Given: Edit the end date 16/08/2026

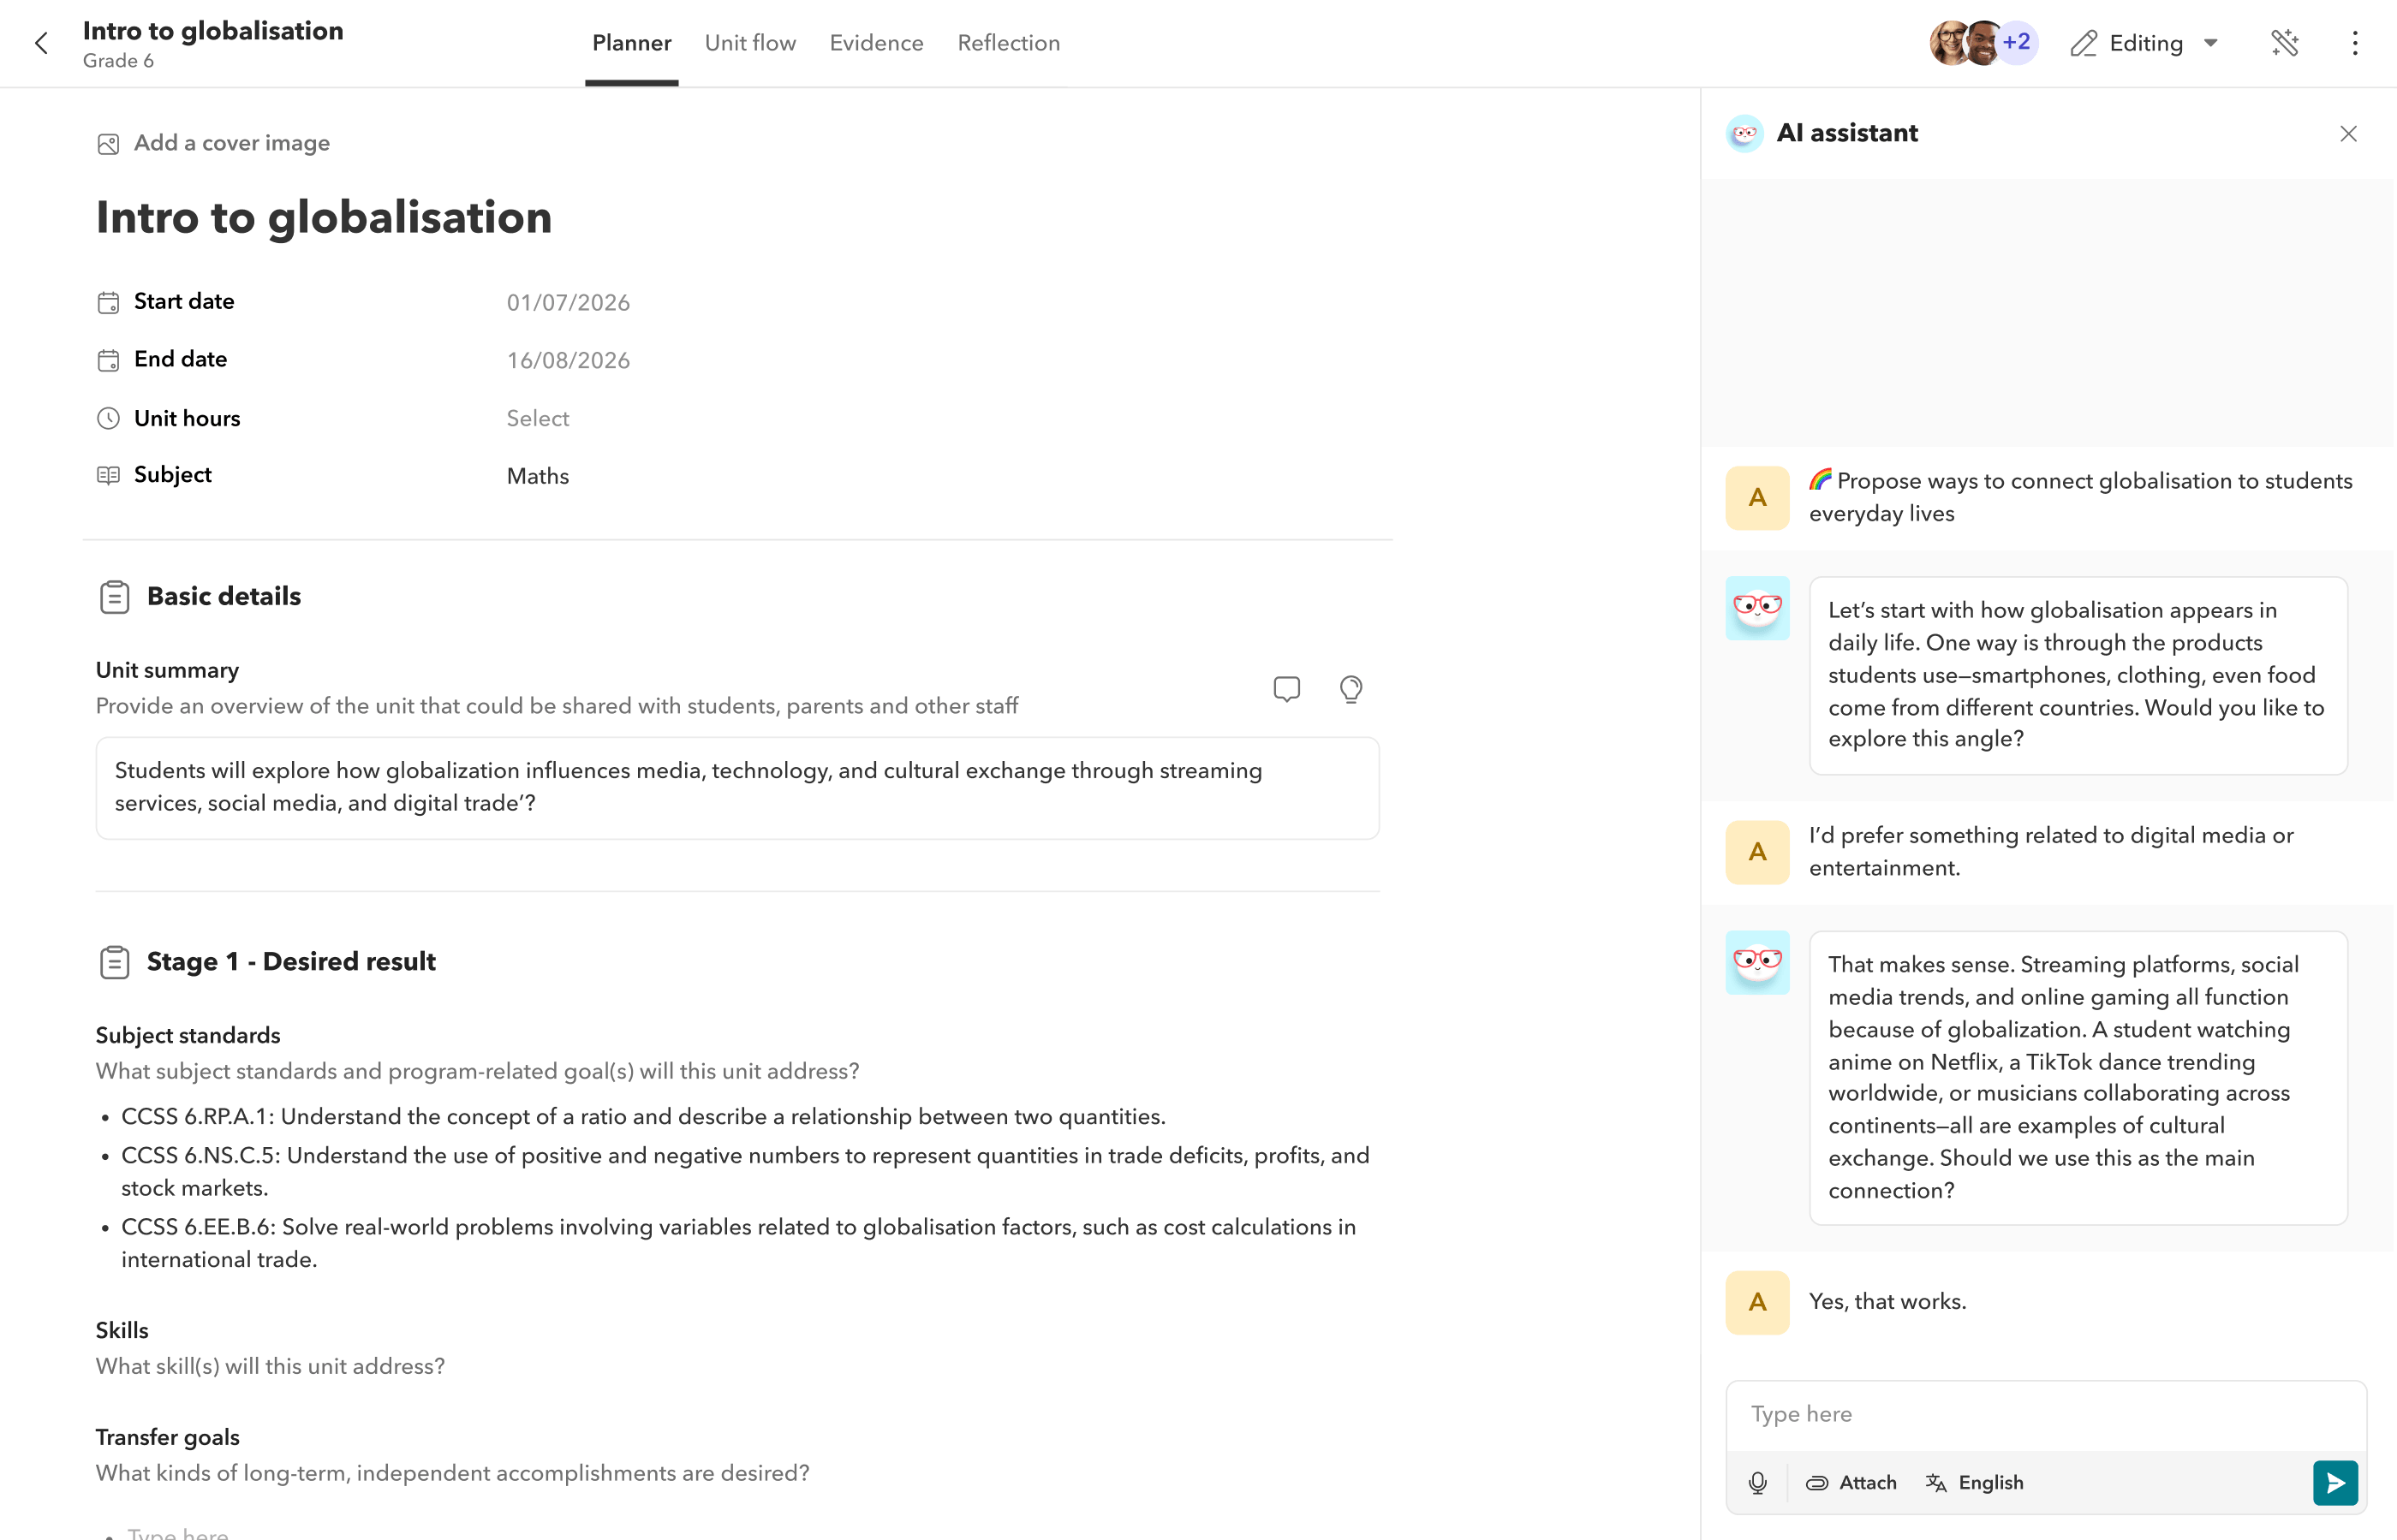Looking at the screenshot, I should pyautogui.click(x=569, y=360).
